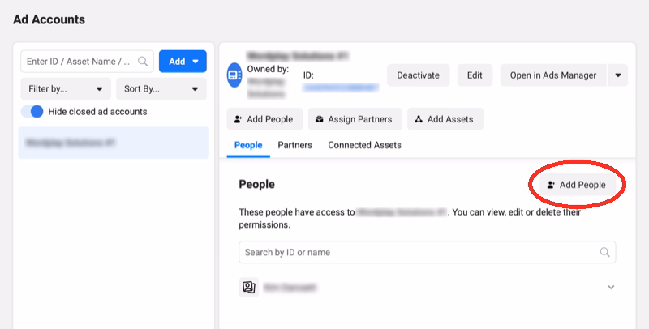Viewport: 649px width, 329px height.
Task: Open the Filter by dropdown
Action: (66, 89)
